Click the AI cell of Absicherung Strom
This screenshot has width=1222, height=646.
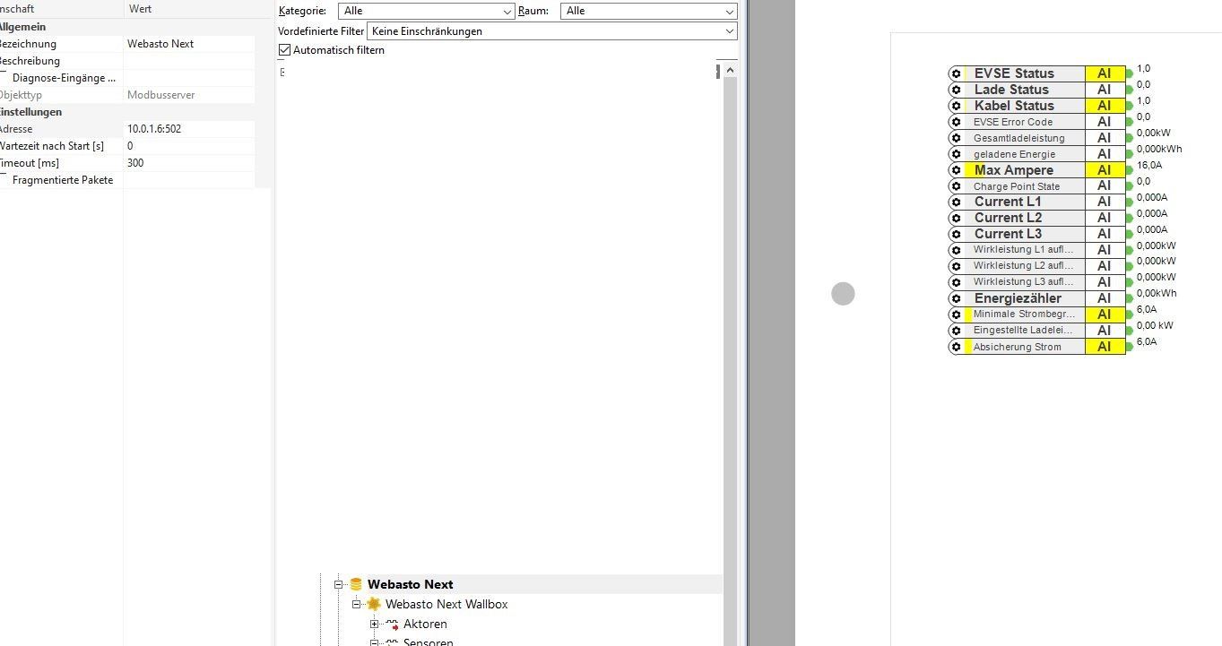click(1105, 347)
